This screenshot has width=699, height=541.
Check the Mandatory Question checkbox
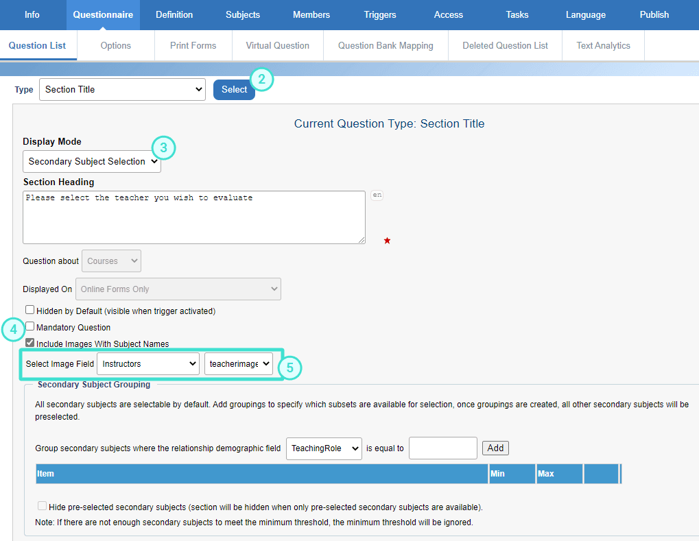pos(29,327)
